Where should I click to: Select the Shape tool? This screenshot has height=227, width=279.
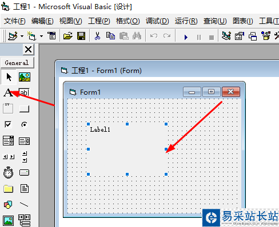(8, 205)
